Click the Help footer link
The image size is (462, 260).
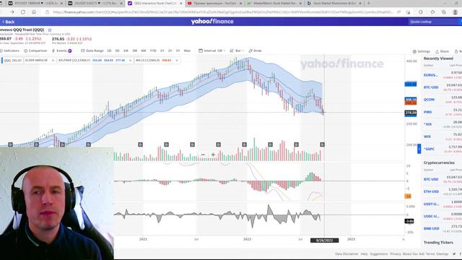point(364,253)
